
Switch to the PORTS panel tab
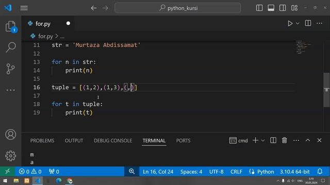tap(183, 140)
